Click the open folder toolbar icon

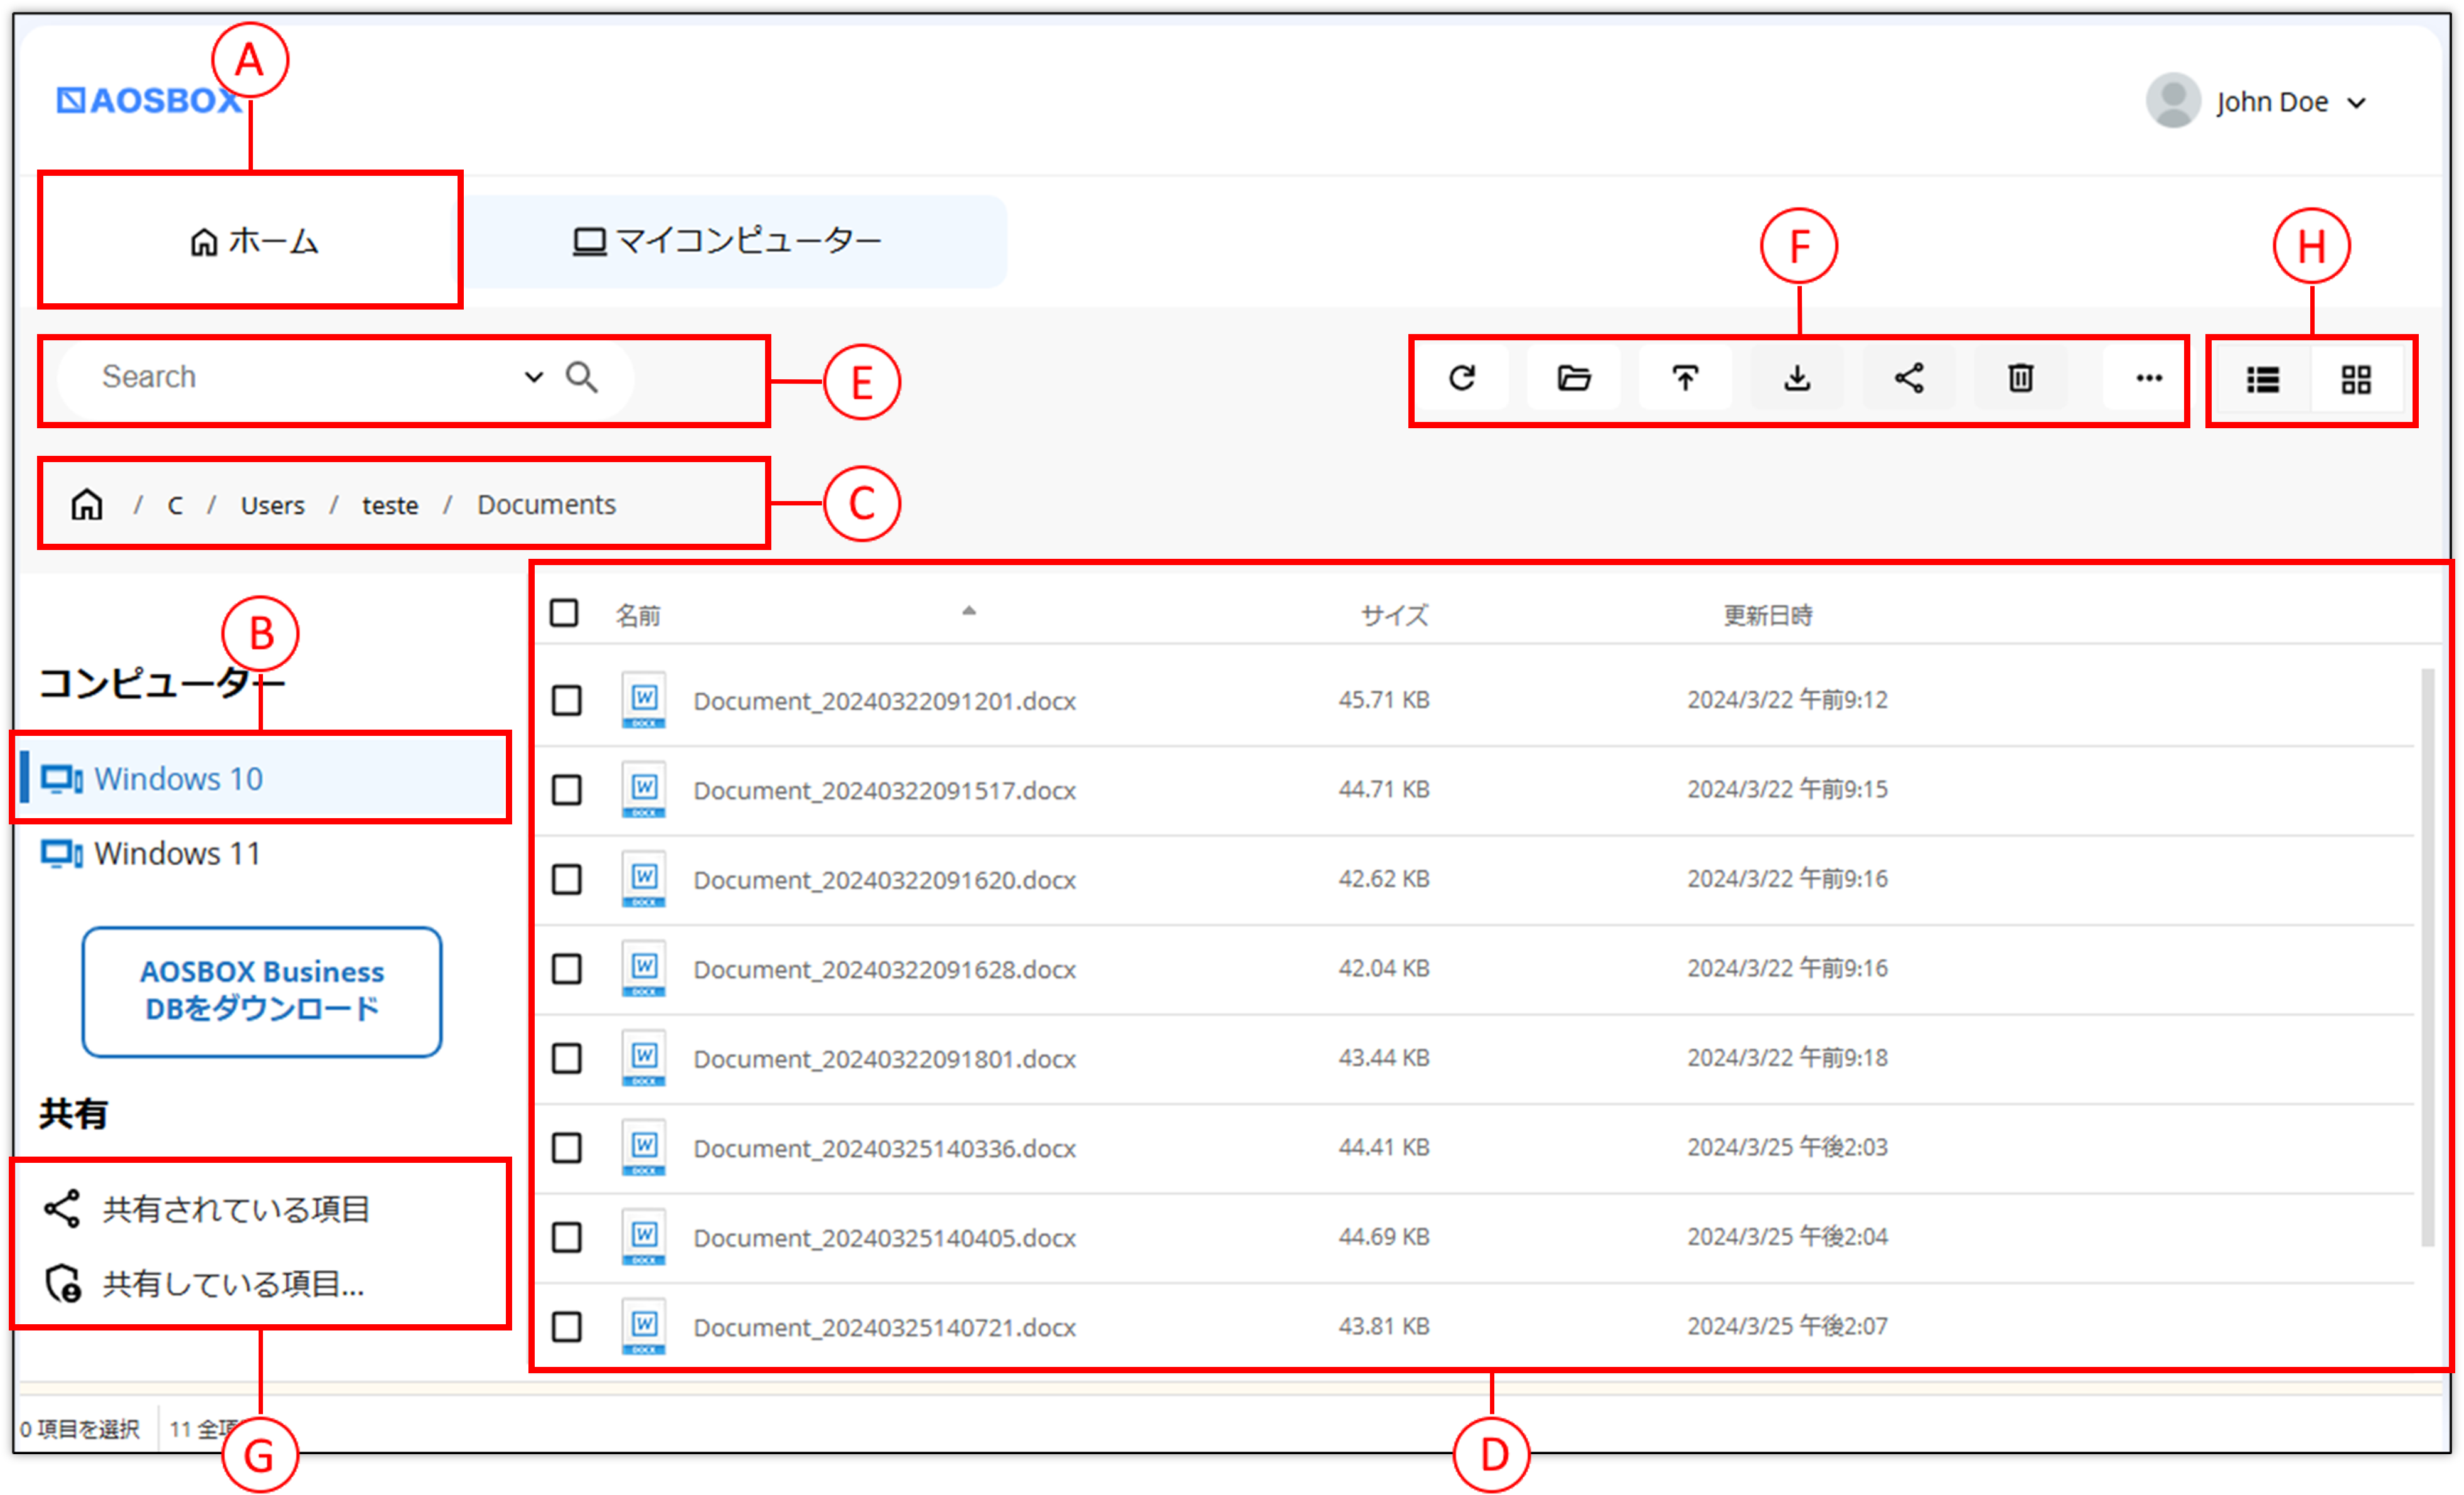[1574, 378]
